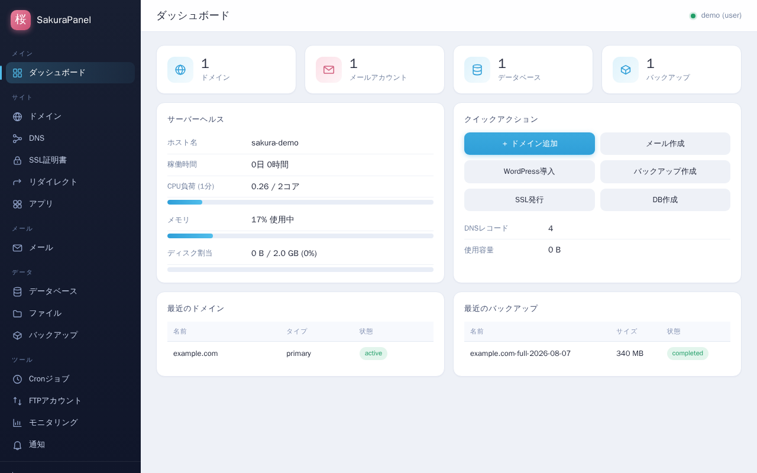
Task: Click the 使用容量 label
Action: click(479, 250)
